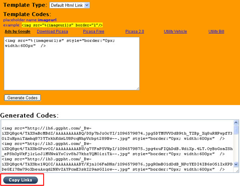Image resolution: width=240 pixels, height=186 pixels.
Task: Click inside the template codes text area
Action: [72, 63]
